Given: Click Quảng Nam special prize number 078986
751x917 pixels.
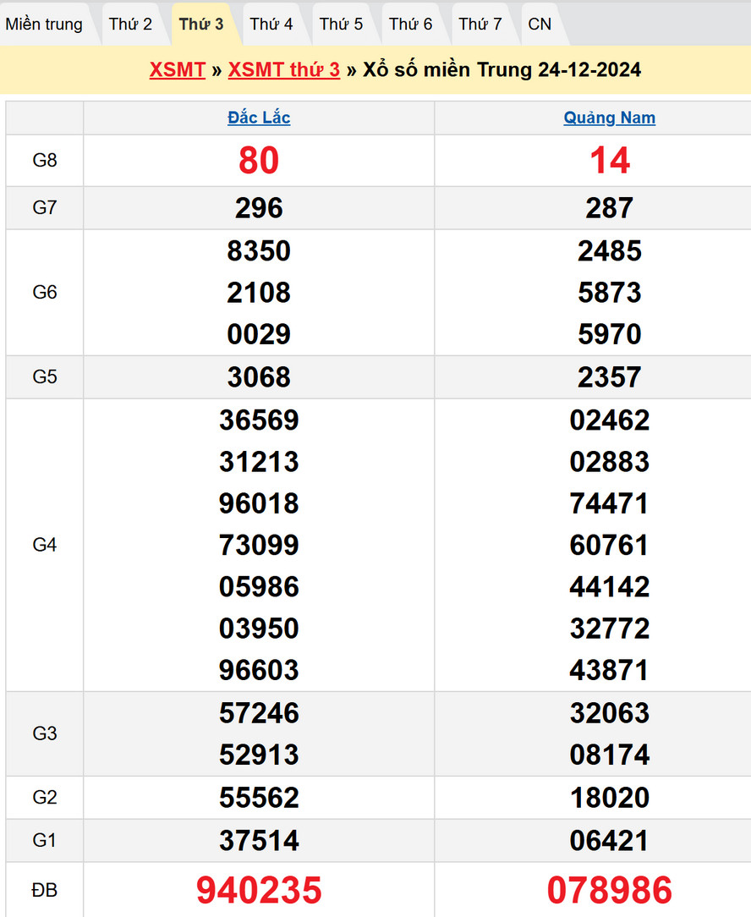Looking at the screenshot, I should click(609, 890).
